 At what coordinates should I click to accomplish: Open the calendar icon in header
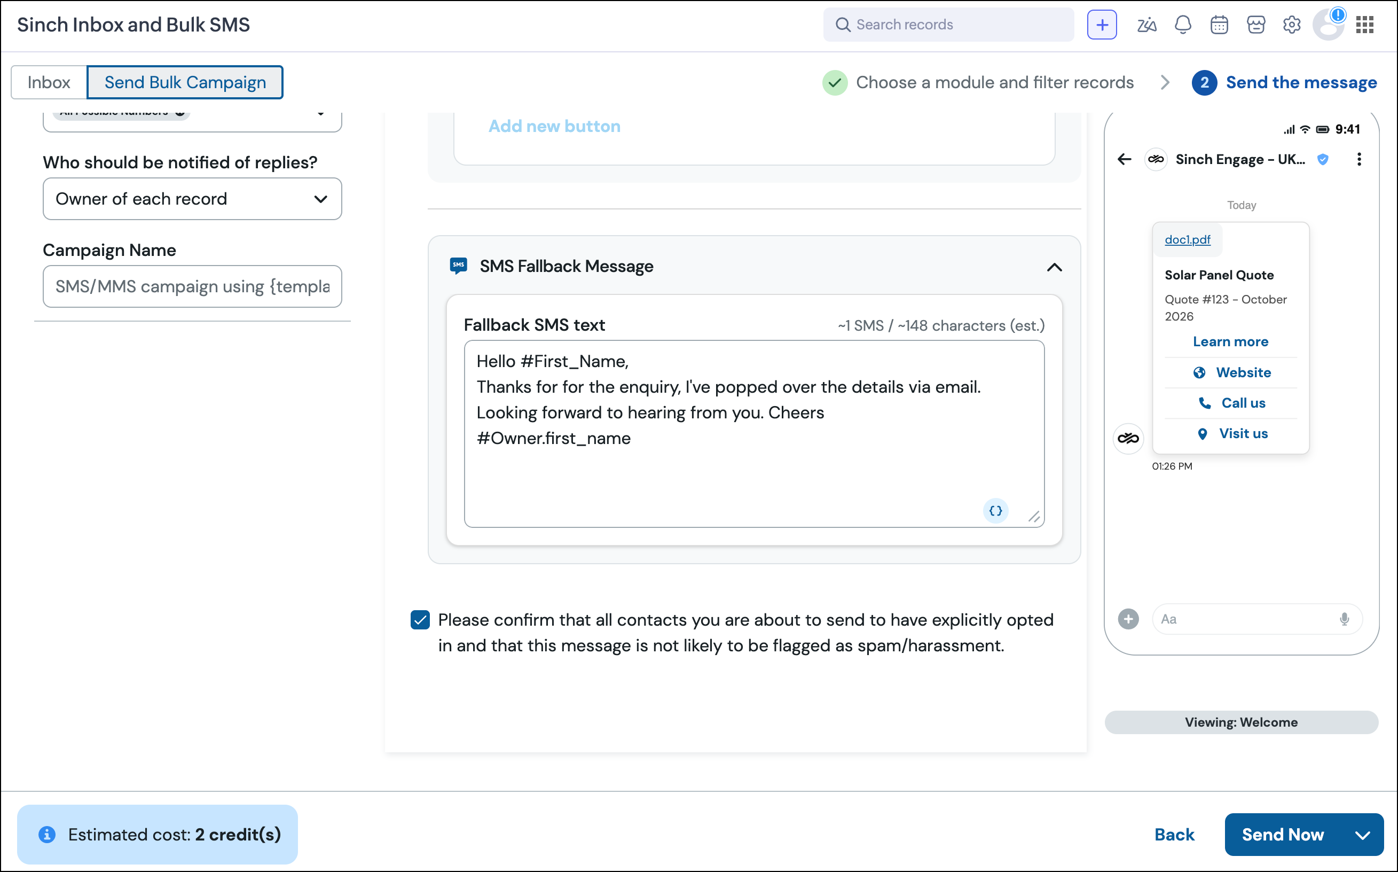pyautogui.click(x=1219, y=25)
